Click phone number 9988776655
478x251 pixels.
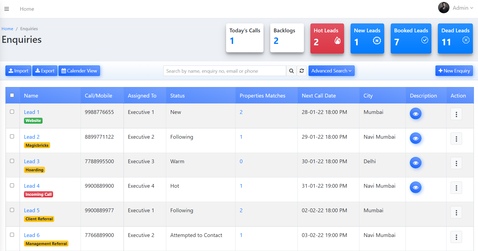(x=99, y=112)
